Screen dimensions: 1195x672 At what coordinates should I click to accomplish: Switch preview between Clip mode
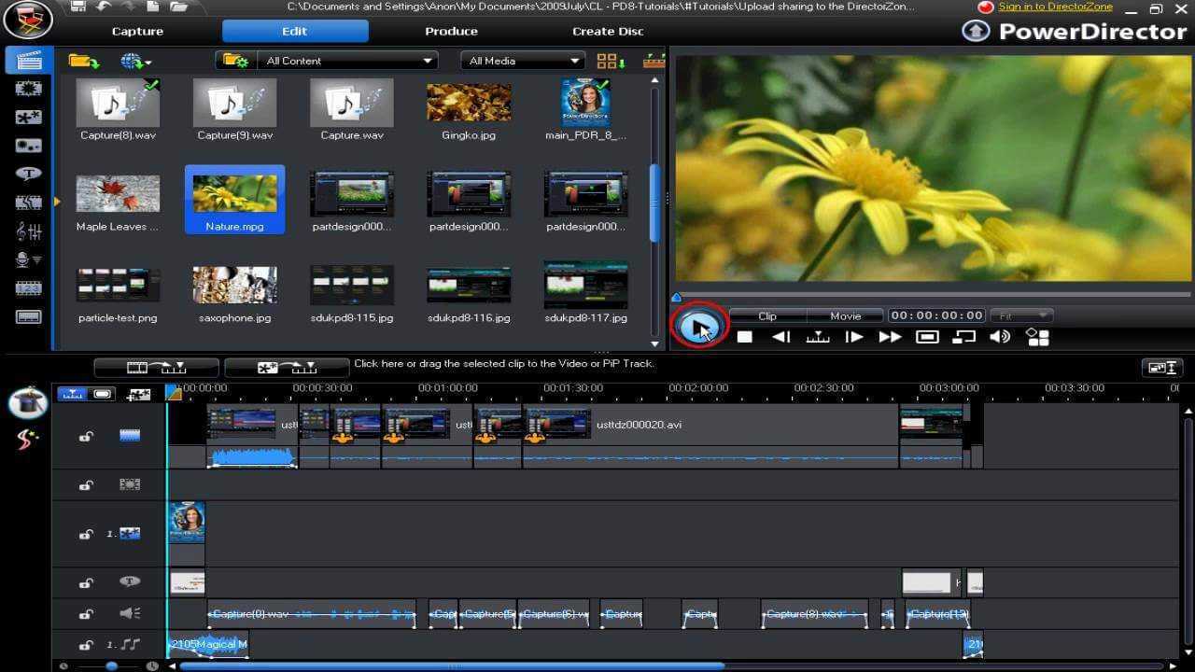point(766,315)
